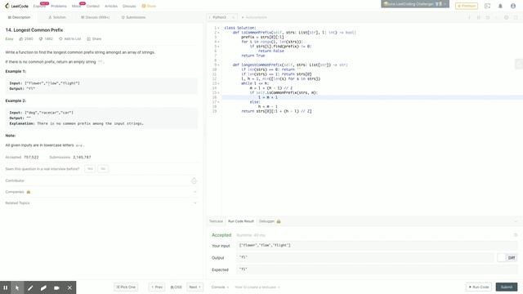This screenshot has height=294, width=523.
Task: Click the Premium button
Action: click(x=467, y=6)
